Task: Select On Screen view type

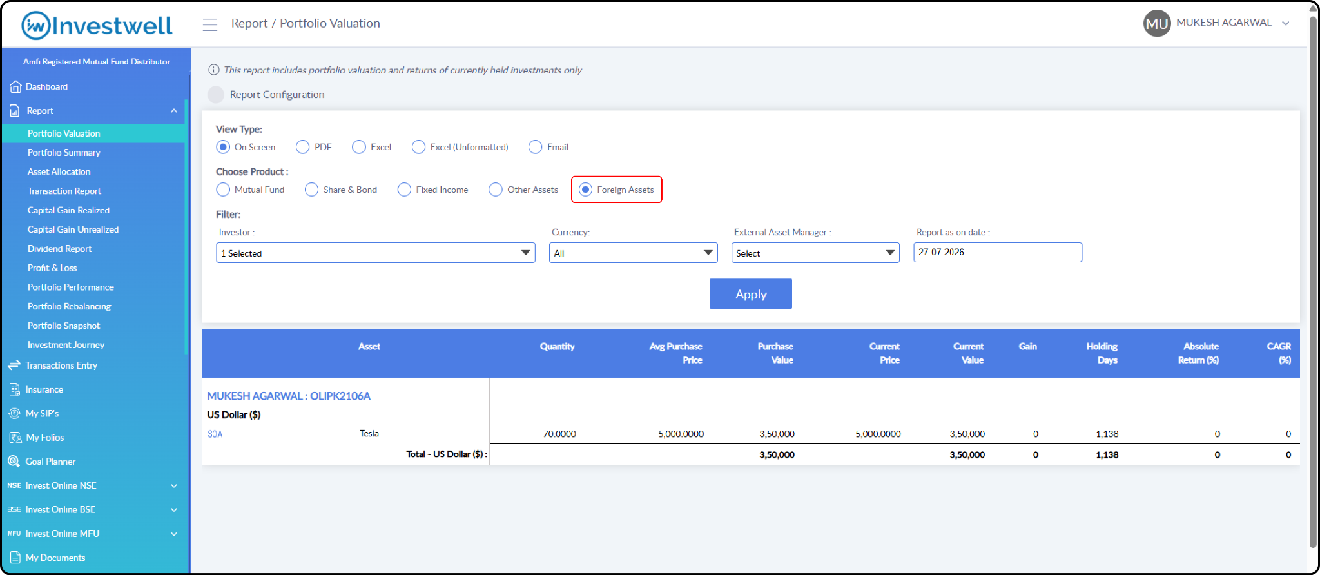Action: [223, 147]
